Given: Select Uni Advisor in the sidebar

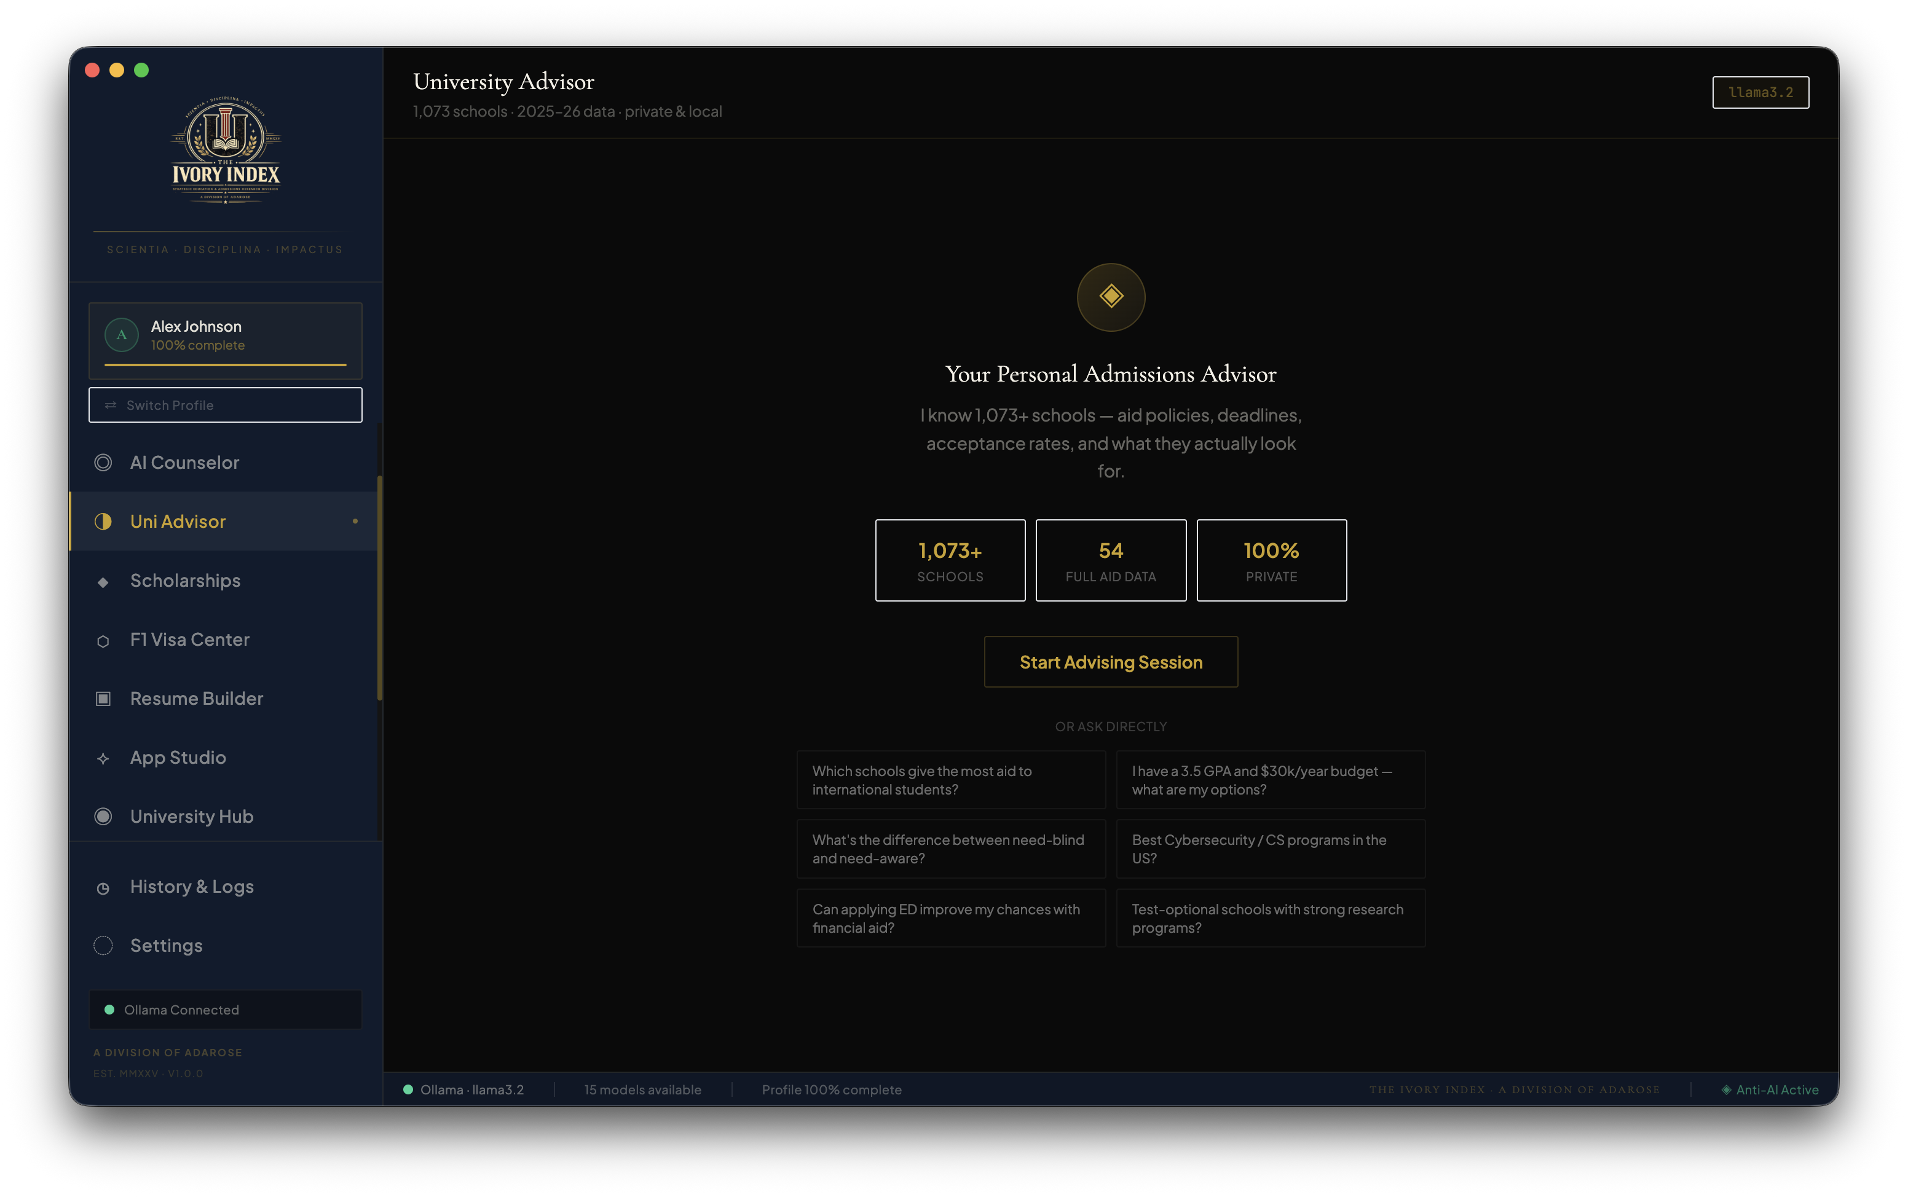Looking at the screenshot, I should click(224, 521).
